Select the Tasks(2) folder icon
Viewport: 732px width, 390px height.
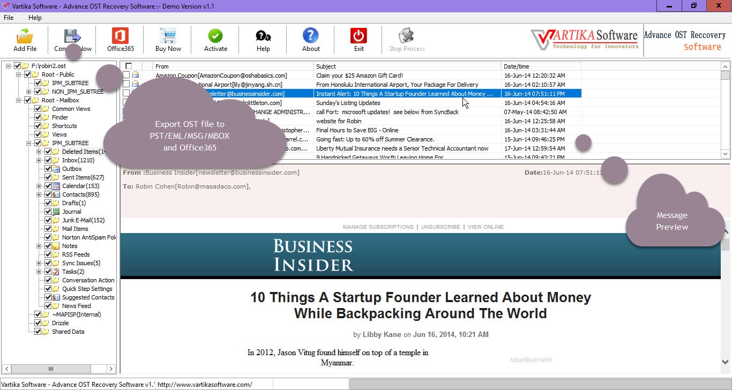(x=56, y=272)
